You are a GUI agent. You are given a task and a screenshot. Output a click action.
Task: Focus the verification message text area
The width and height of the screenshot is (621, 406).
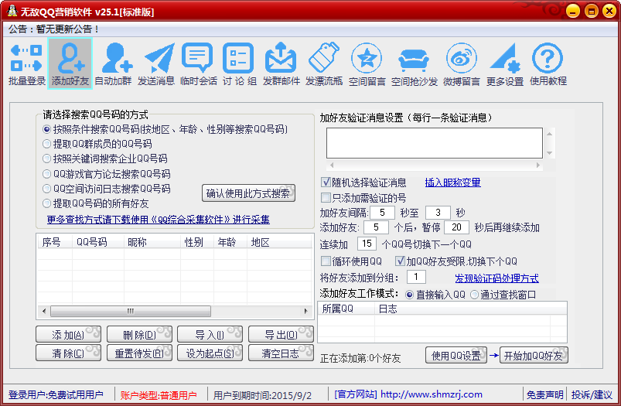point(434,143)
